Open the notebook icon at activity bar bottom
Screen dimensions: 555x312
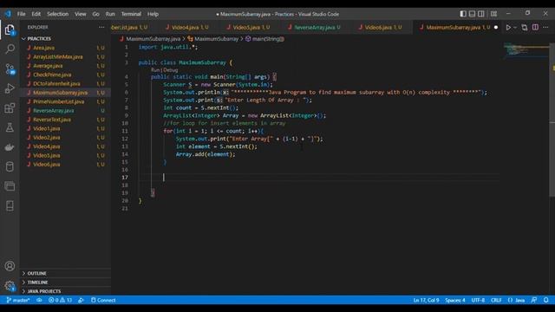pyautogui.click(x=10, y=205)
